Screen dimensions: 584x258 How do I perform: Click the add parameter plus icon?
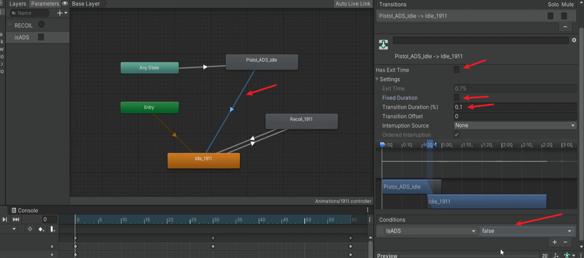(x=60, y=13)
